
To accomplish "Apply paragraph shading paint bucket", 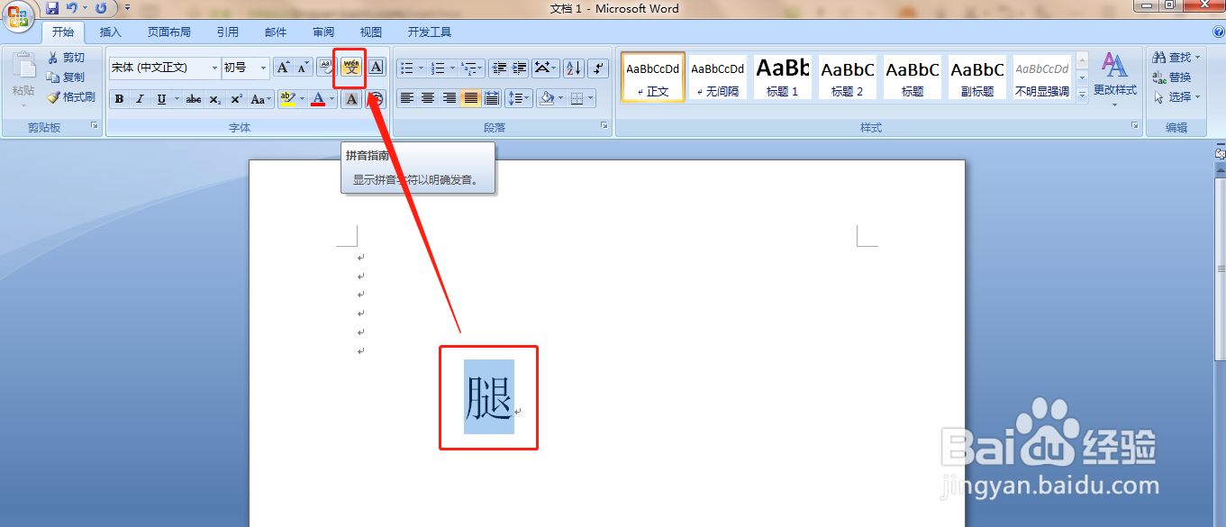I will (545, 98).
